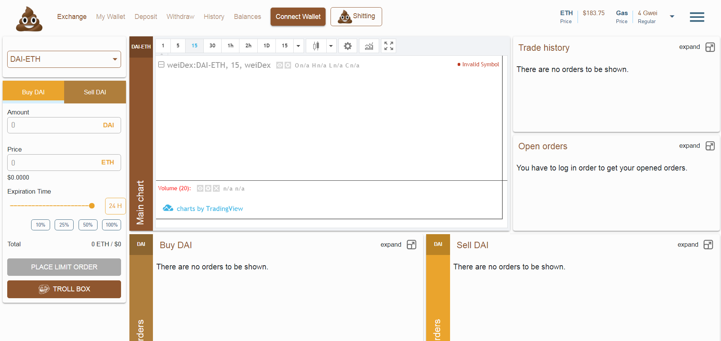The height and width of the screenshot is (341, 721).
Task: Click the Total value 0 ETH / $0
Action: (x=106, y=244)
